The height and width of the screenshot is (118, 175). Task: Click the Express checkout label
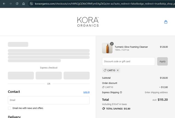pos(49,68)
